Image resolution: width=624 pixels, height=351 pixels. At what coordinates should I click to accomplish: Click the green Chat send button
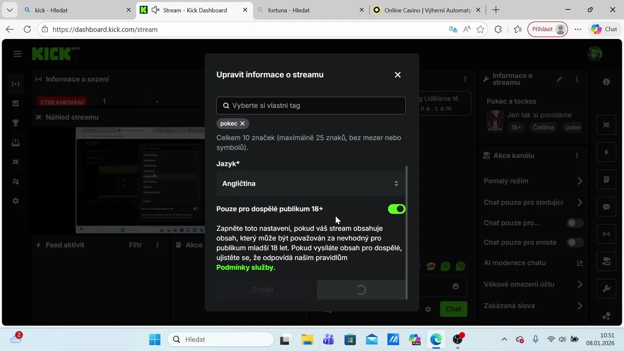453,309
